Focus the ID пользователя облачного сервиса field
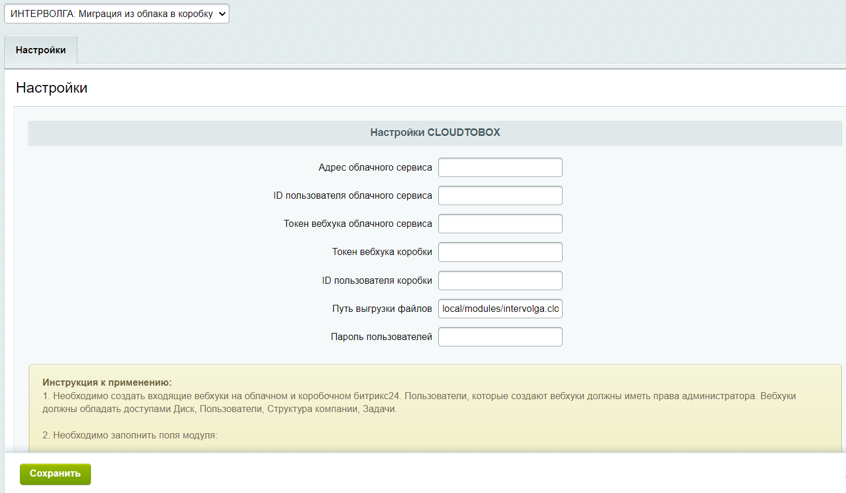Viewport: 846px width, 493px height. point(500,196)
